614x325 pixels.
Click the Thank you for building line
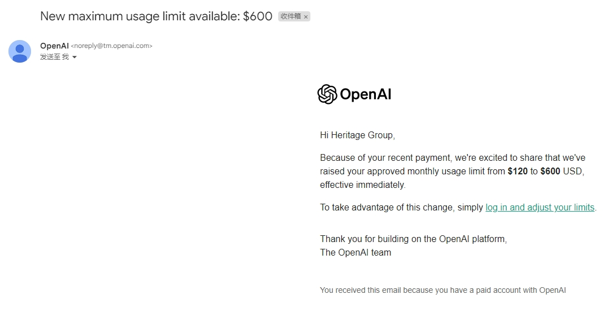pyautogui.click(x=414, y=239)
